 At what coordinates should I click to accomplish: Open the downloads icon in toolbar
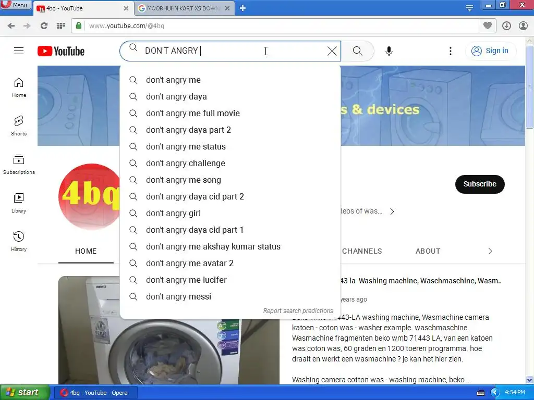[506, 26]
